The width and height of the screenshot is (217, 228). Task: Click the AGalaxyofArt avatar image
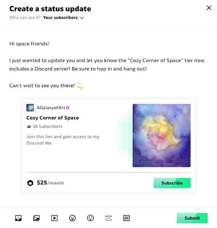(30, 107)
